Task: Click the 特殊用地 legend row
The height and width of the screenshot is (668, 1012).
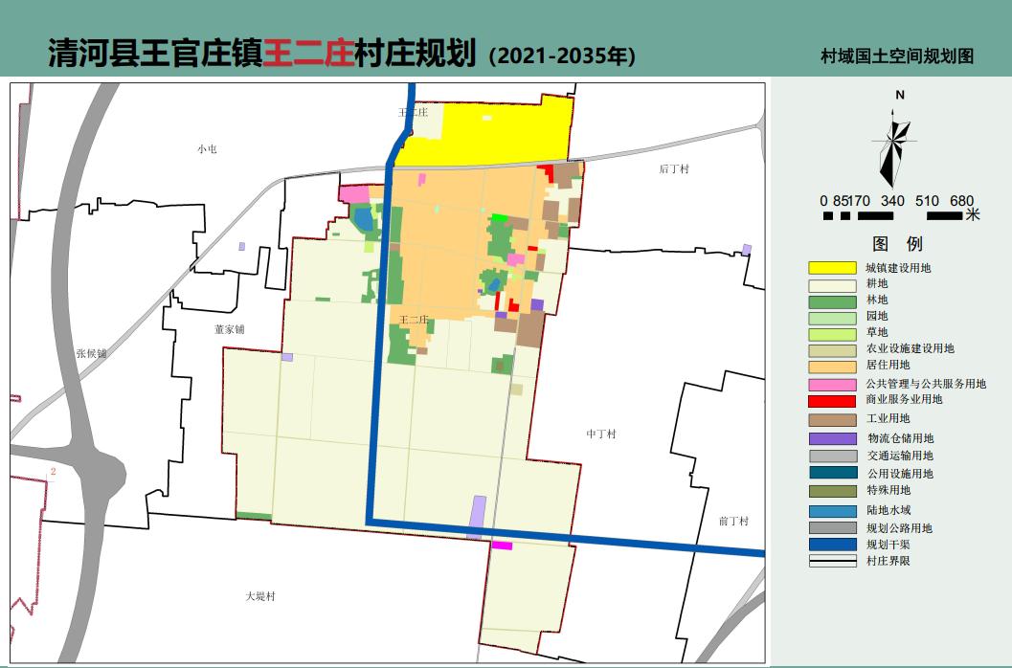Action: pyautogui.click(x=862, y=490)
